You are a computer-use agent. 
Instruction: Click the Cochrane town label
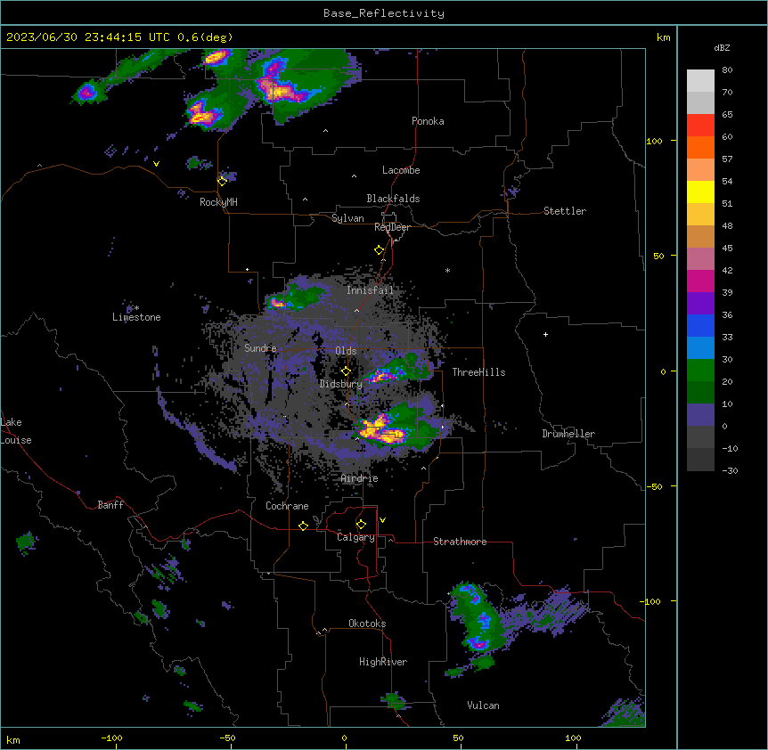[287, 506]
